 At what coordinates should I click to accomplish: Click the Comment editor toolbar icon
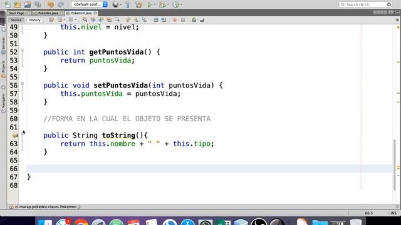coord(194,20)
